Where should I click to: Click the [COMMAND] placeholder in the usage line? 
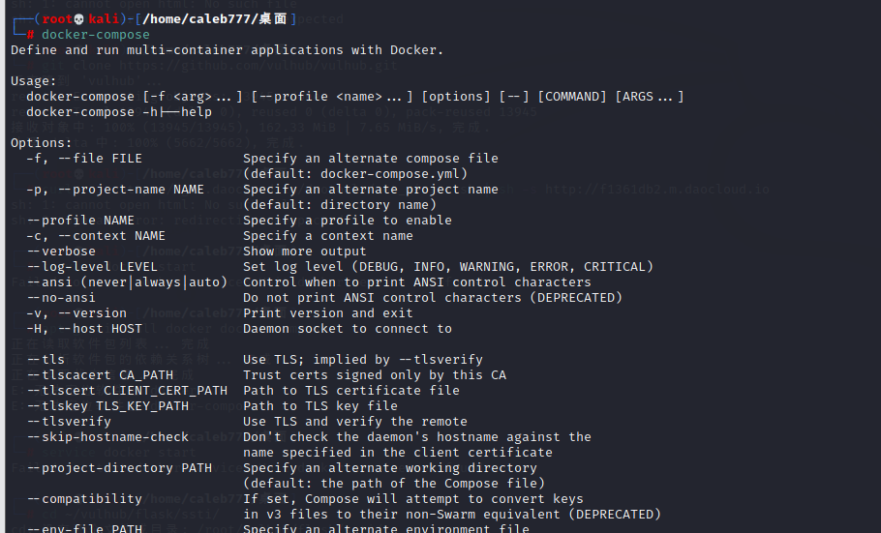[576, 97]
